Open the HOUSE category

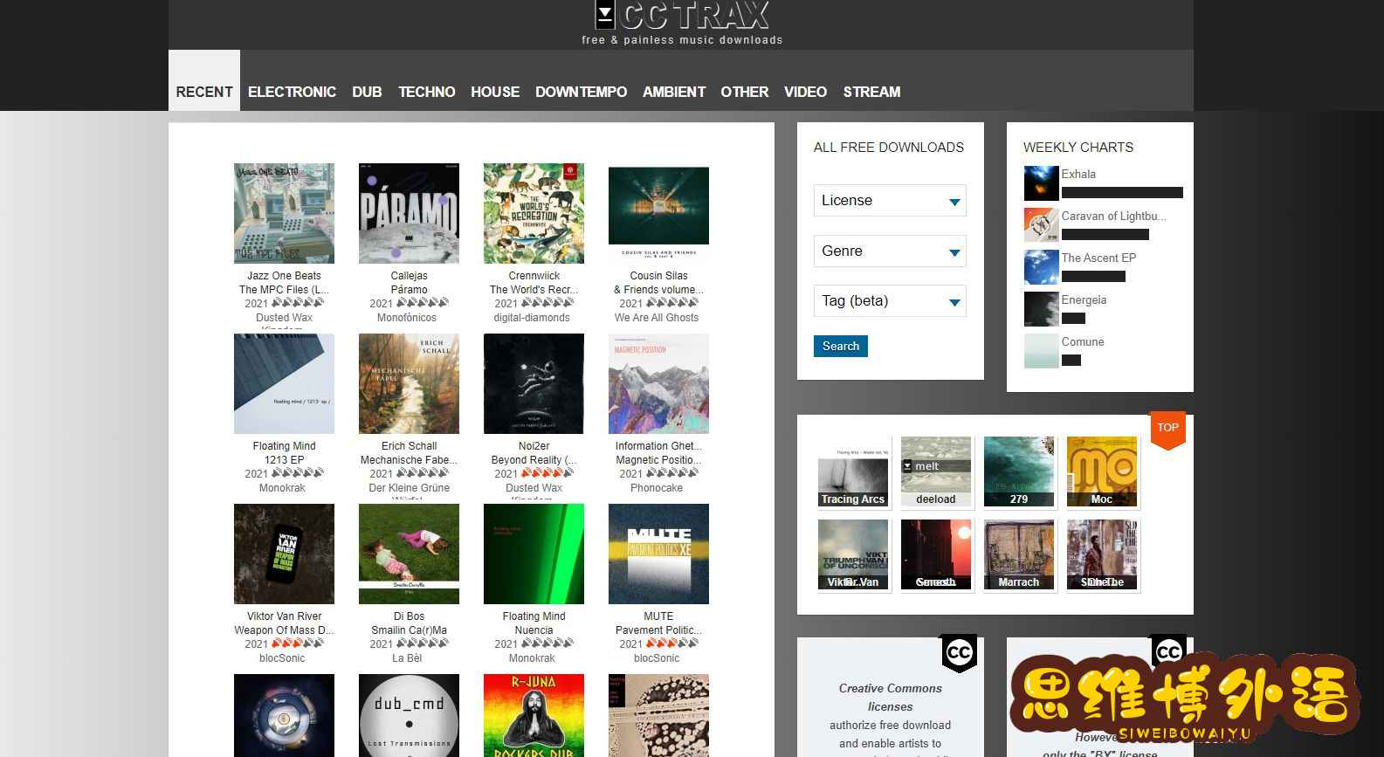point(495,92)
